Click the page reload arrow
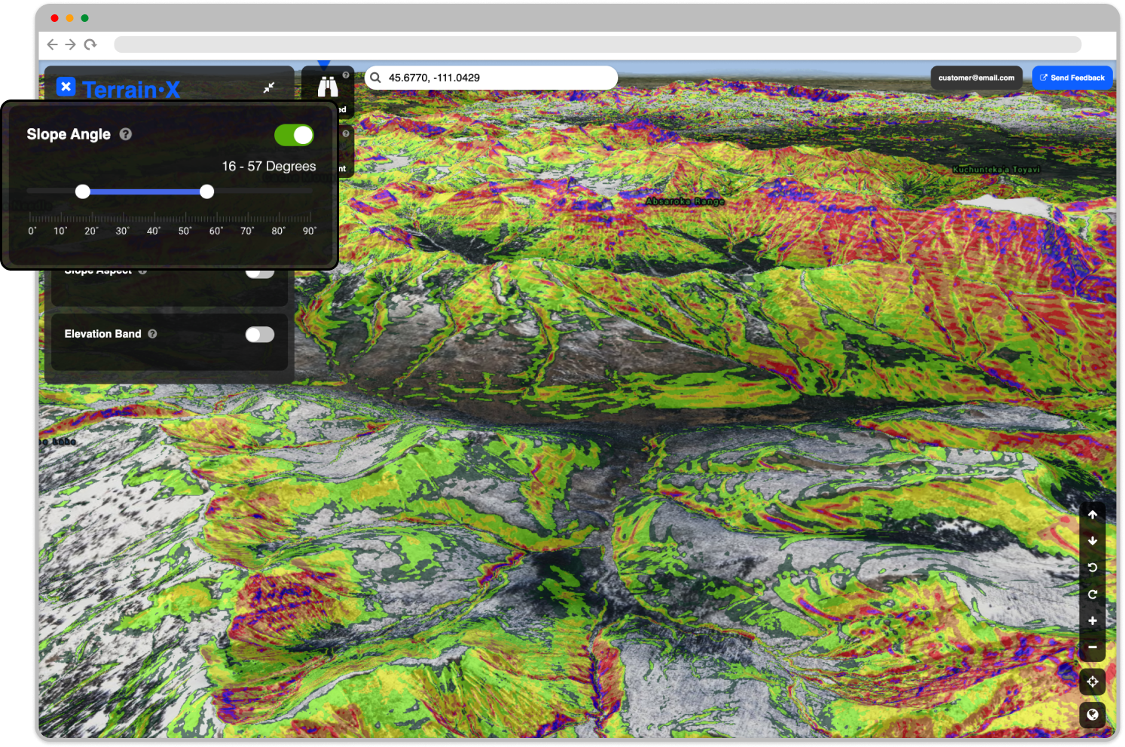The width and height of the screenshot is (1125, 747). tap(91, 44)
